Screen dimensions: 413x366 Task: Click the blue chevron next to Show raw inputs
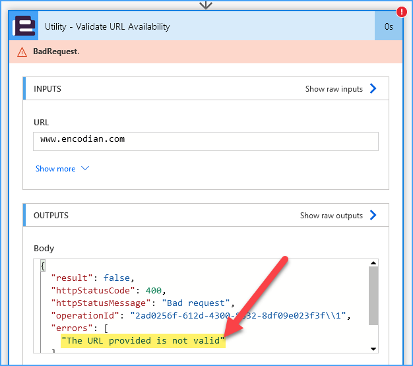click(x=373, y=88)
